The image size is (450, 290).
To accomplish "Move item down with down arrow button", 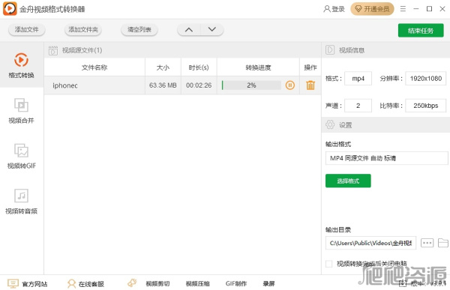I will click(x=212, y=29).
